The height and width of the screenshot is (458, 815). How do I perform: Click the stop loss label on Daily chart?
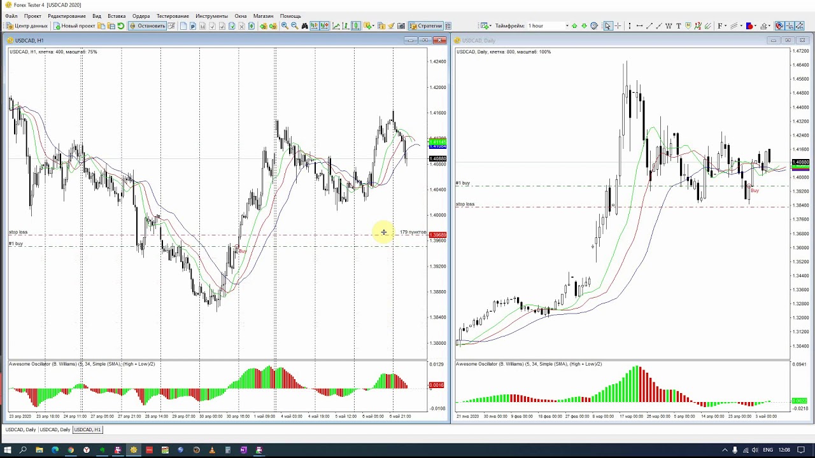(x=465, y=204)
